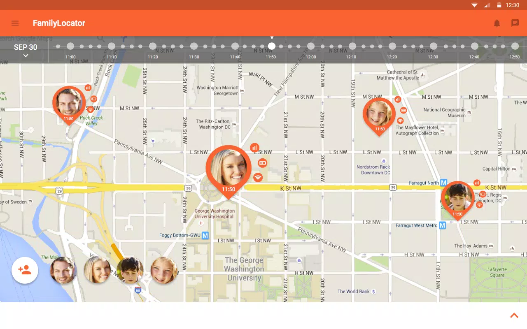Viewport: 527px width, 329px height.
Task: Open the hamburger navigation menu
Action: click(15, 23)
